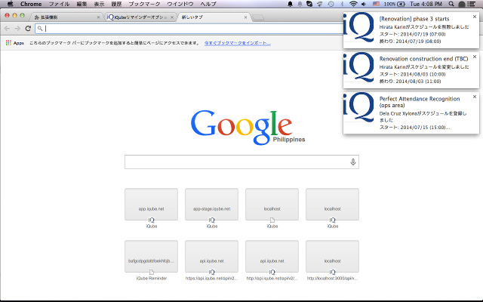Go forward with the forward arrow

coord(17,29)
